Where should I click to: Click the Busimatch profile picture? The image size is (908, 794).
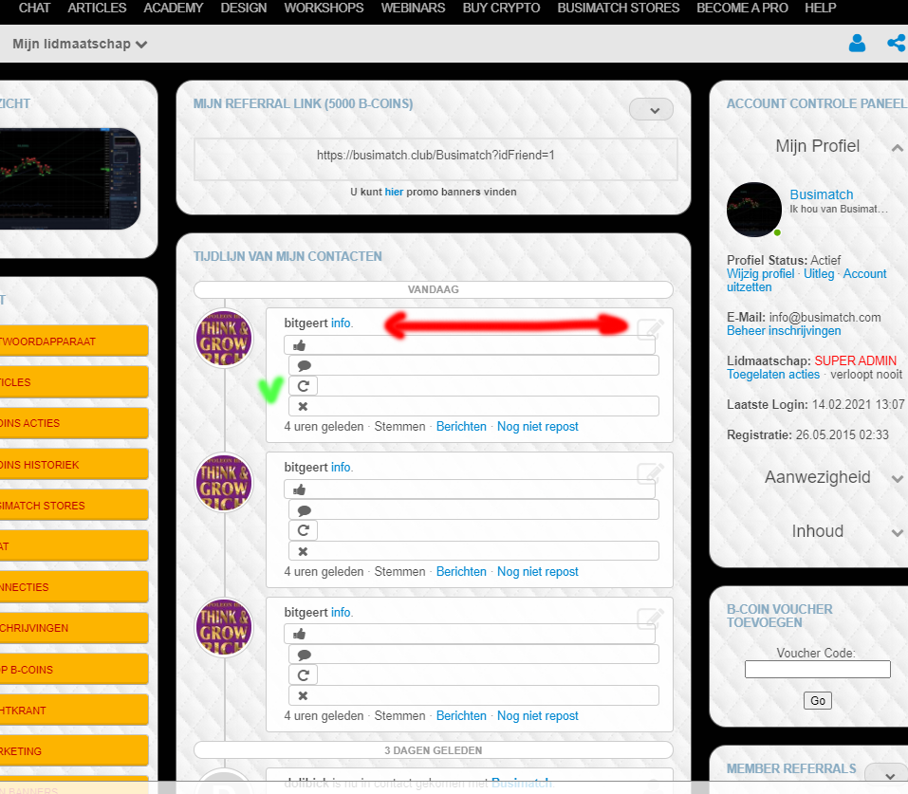tap(754, 209)
